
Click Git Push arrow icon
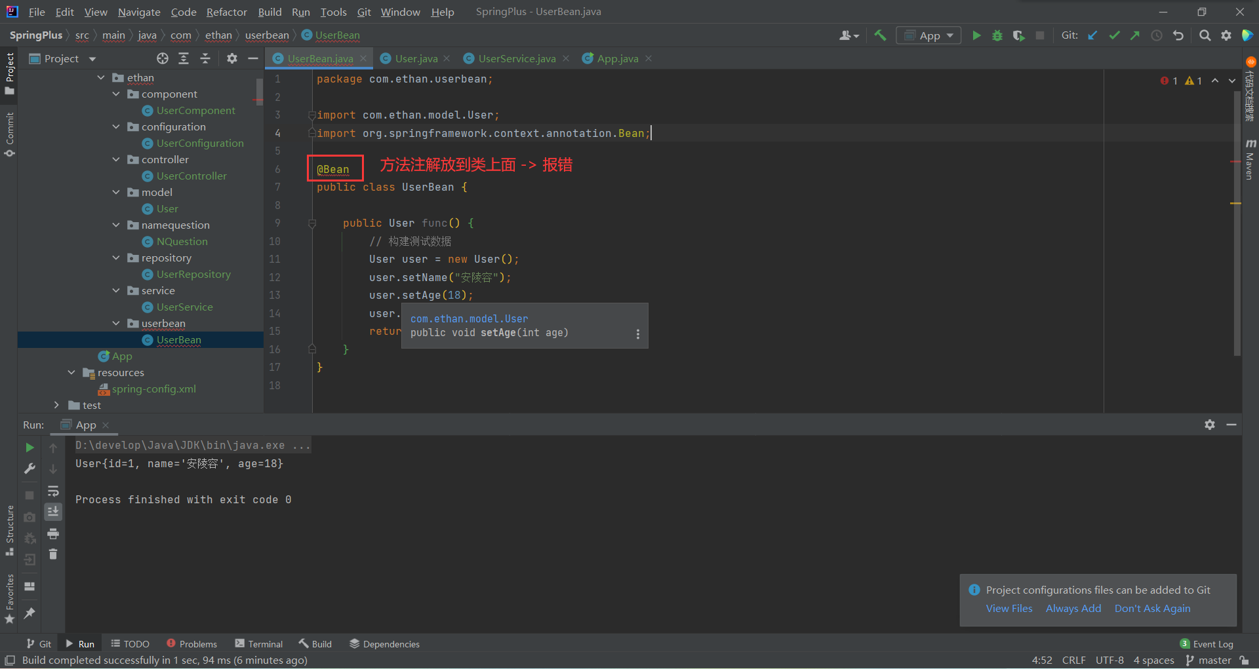click(1135, 35)
